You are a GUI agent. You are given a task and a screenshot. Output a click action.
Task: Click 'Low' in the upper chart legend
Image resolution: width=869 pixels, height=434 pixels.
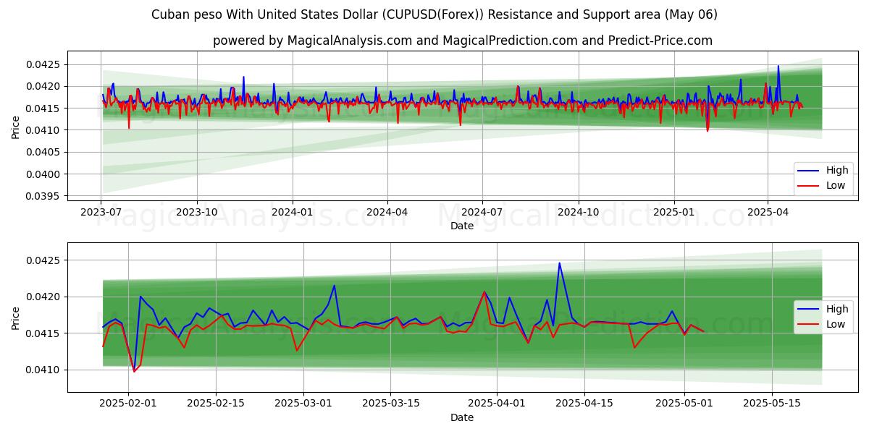coord(835,186)
